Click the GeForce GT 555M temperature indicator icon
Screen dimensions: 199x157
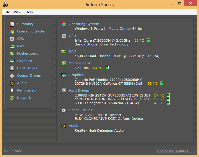pos(162,83)
